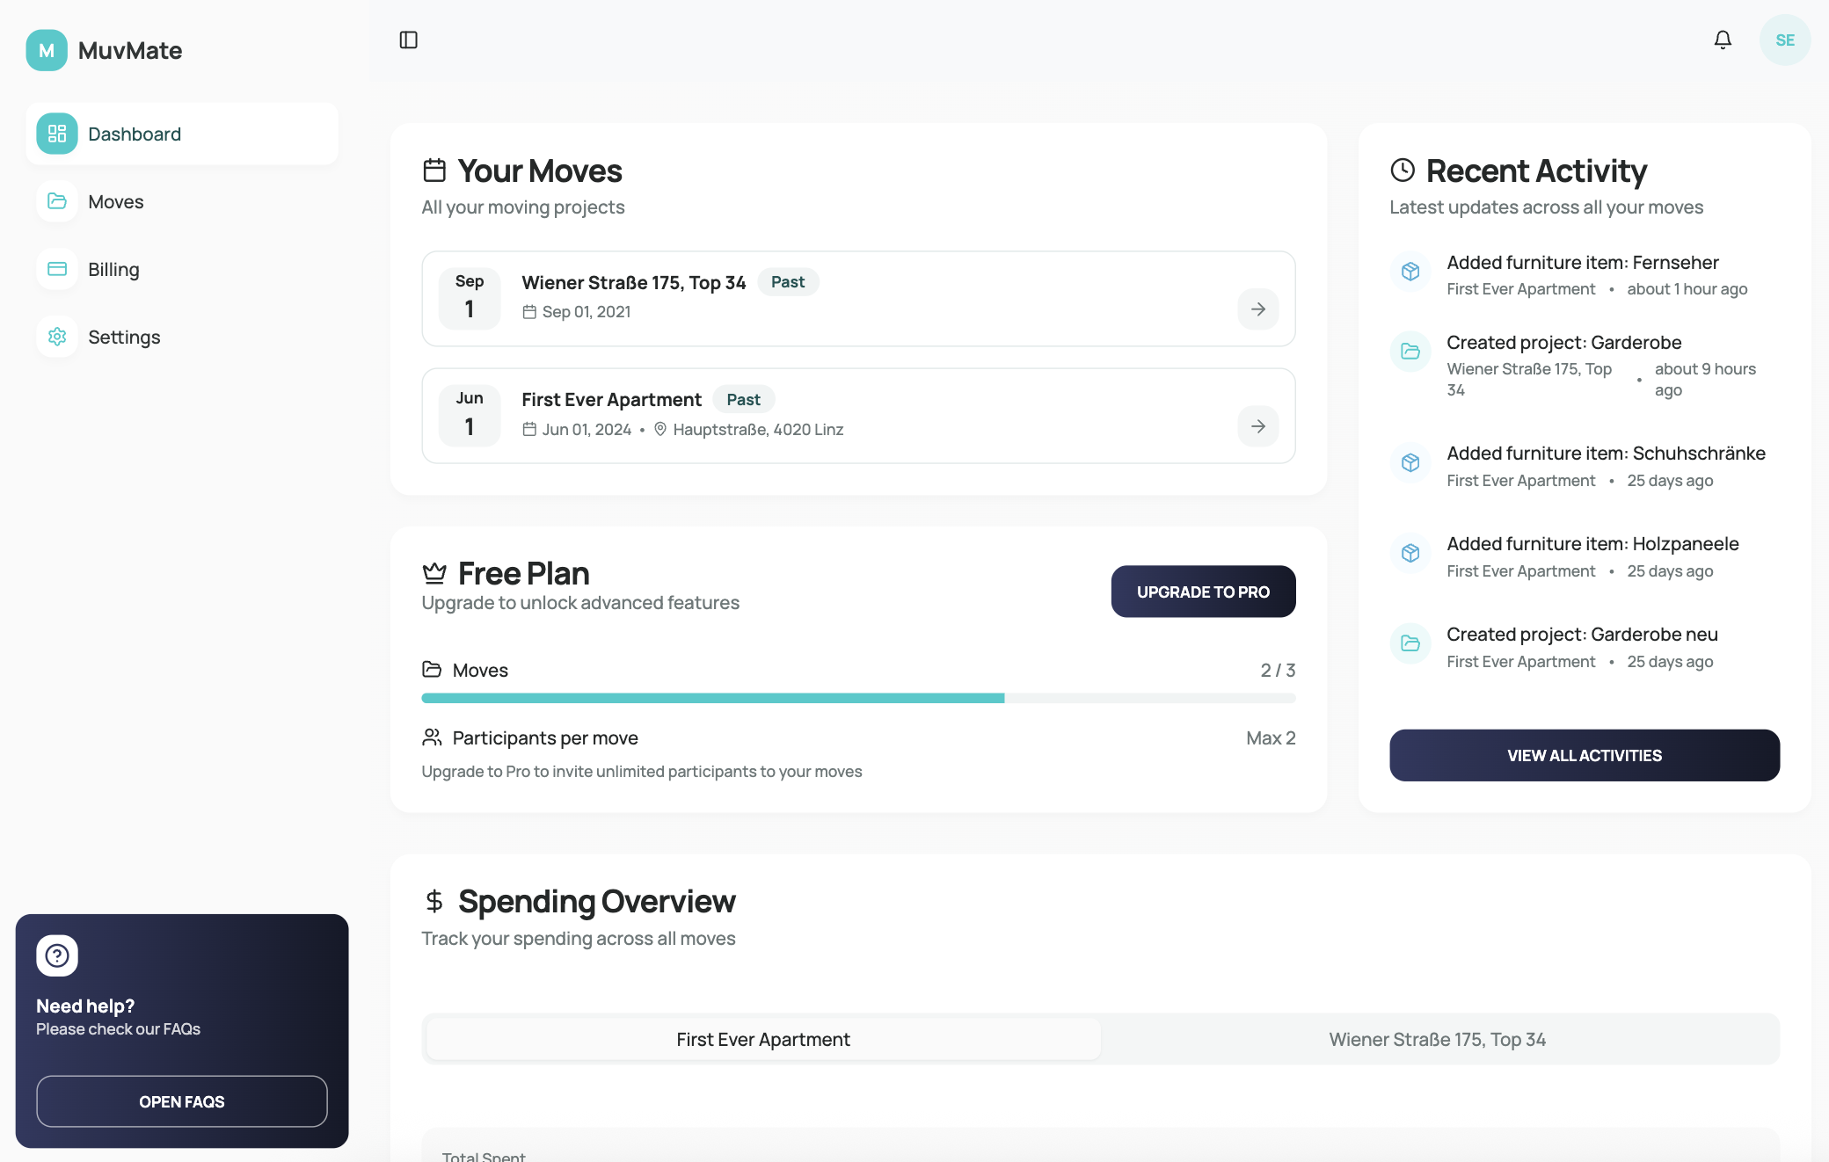1829x1162 pixels.
Task: Click the Billing card icon
Action: point(57,269)
